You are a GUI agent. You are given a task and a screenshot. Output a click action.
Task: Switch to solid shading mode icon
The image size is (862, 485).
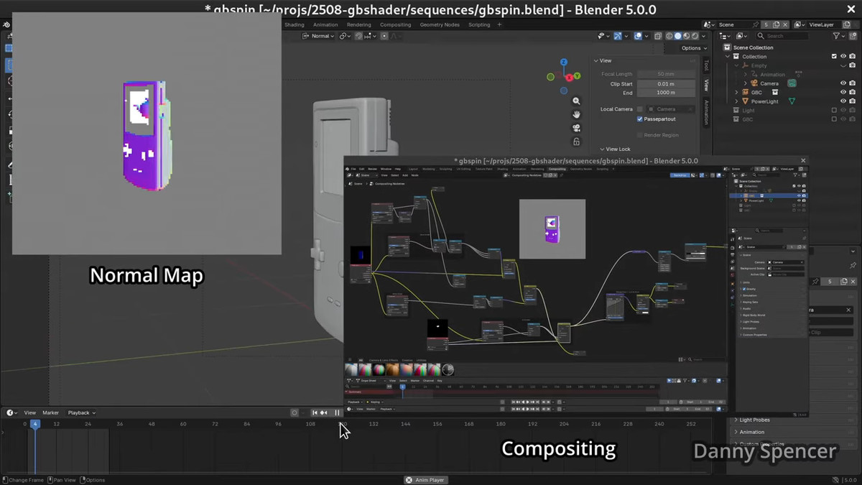[x=678, y=36]
